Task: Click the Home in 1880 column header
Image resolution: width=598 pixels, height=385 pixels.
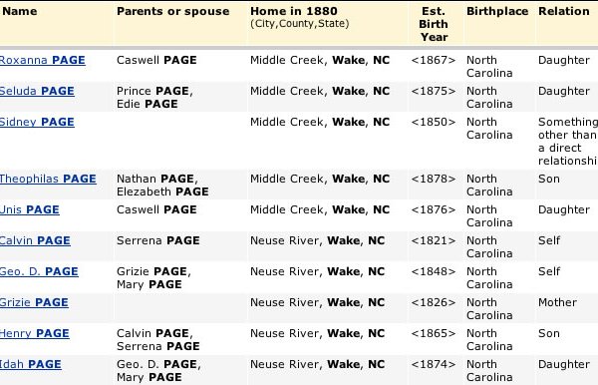Action: pyautogui.click(x=294, y=11)
